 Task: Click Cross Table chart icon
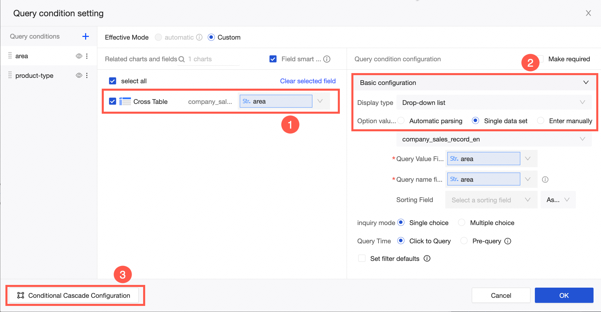click(x=125, y=102)
